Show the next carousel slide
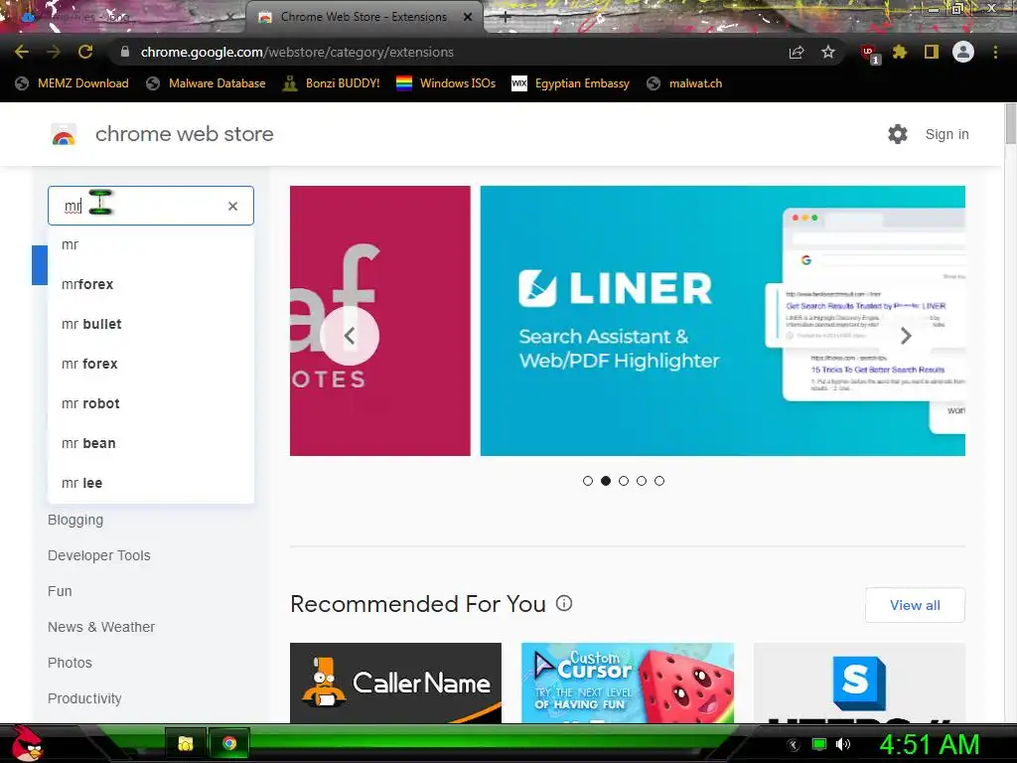Screen dimensions: 1017x763 (906, 336)
